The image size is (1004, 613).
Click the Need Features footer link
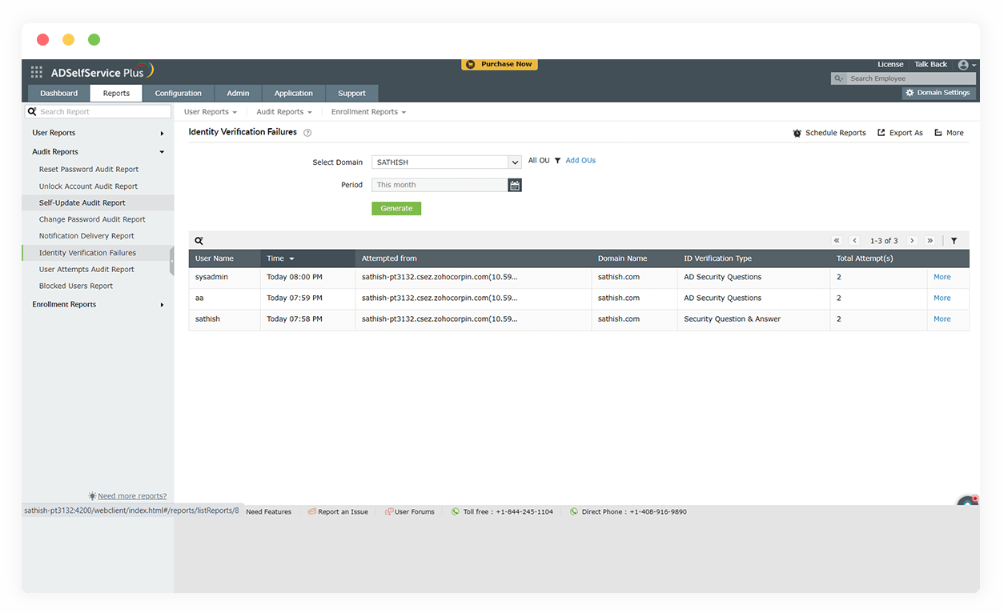tap(268, 512)
